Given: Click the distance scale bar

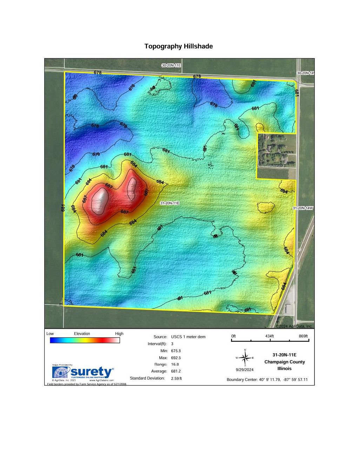Looking at the screenshot, I should click(x=270, y=340).
